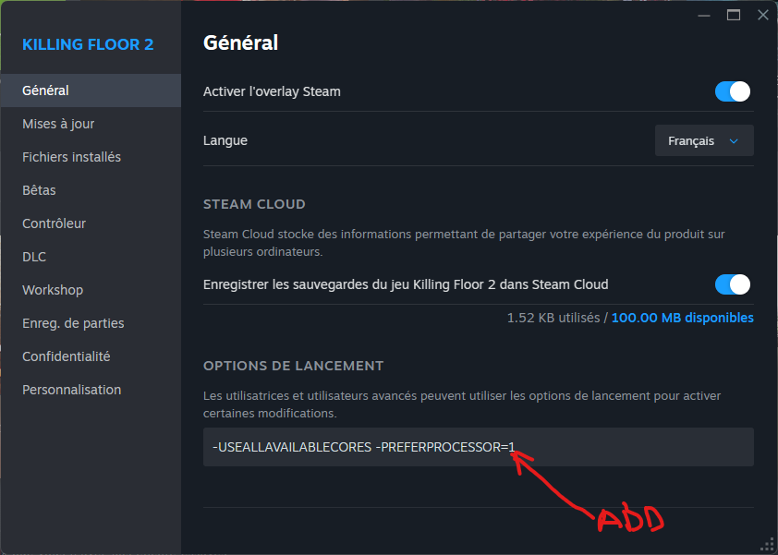The image size is (778, 555).
Task: Click the 100.00 MB disponibles link
Action: (682, 318)
